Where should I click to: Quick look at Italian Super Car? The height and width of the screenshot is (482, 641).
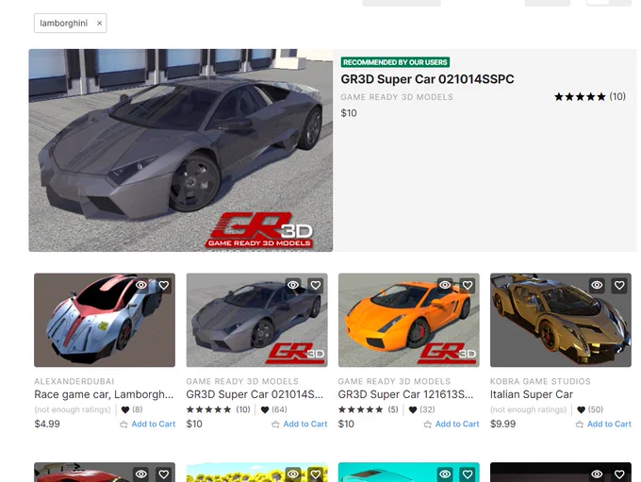click(x=597, y=285)
